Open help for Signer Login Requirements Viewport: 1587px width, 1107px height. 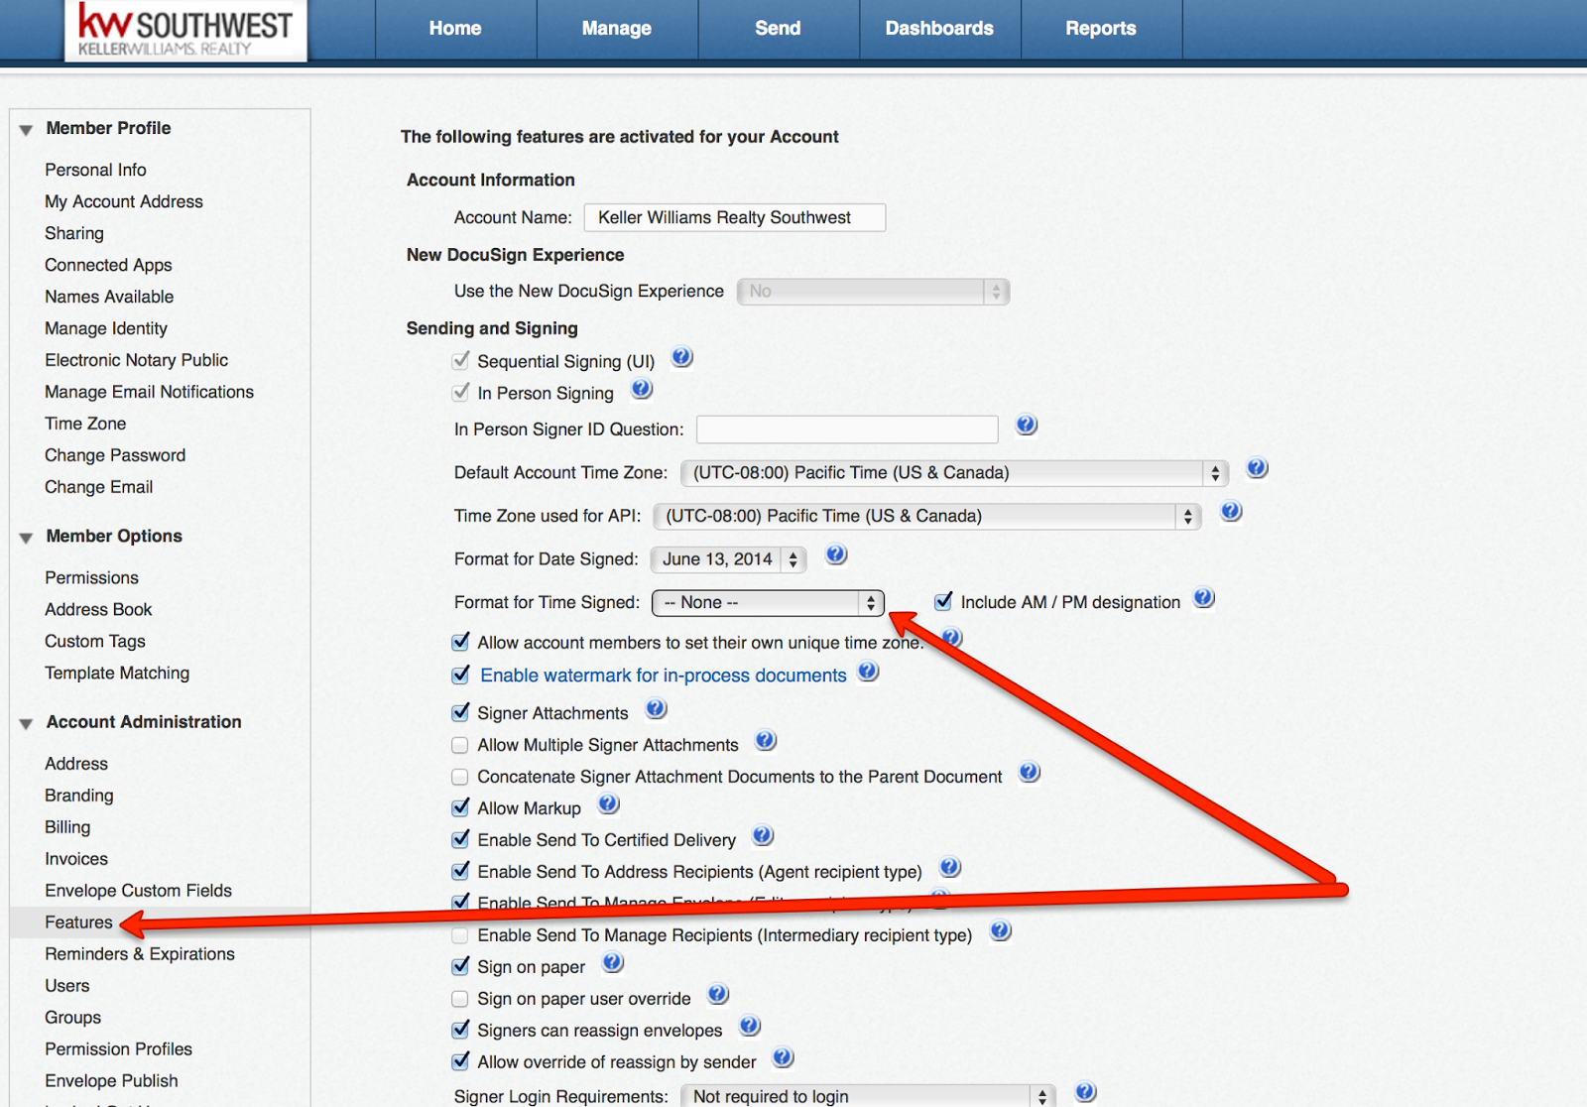pos(1084,1091)
